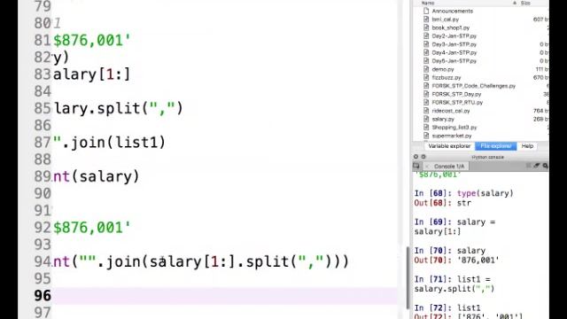Click the string '$876,001'' on line 92
This screenshot has height=319, width=567.
(x=92, y=228)
